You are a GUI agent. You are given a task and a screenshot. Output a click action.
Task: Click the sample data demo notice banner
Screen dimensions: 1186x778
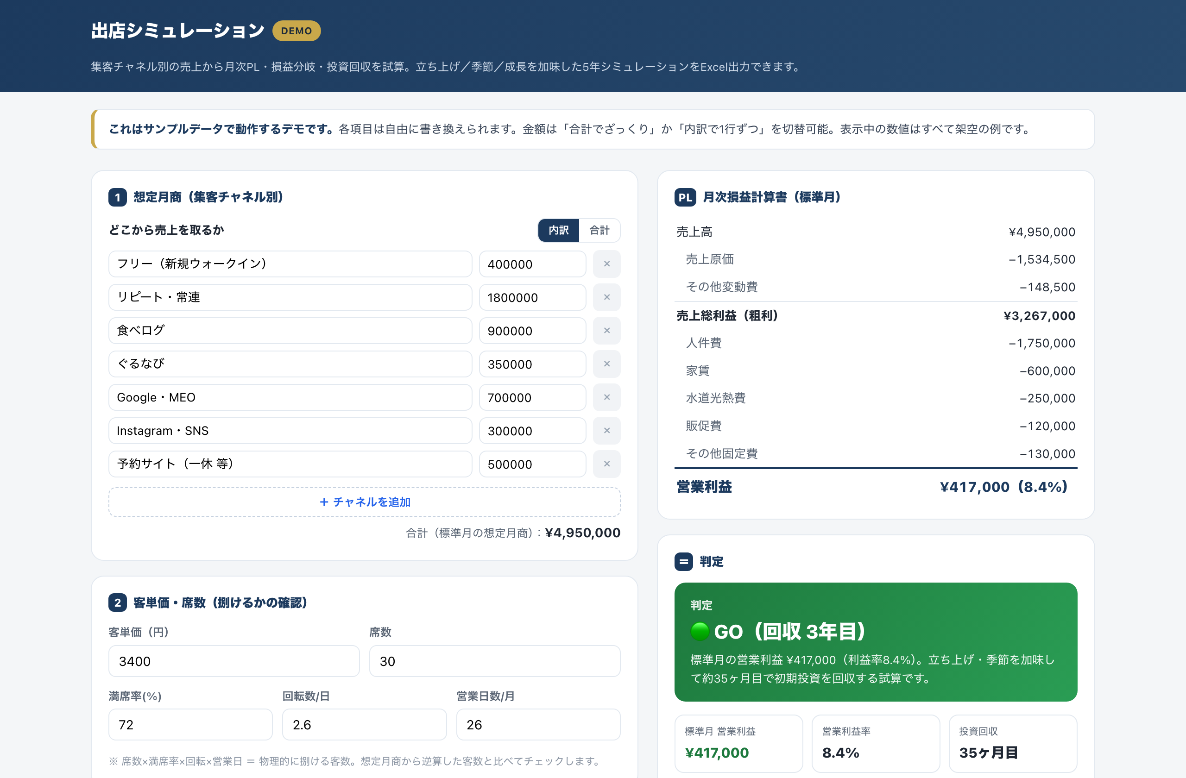[593, 129]
